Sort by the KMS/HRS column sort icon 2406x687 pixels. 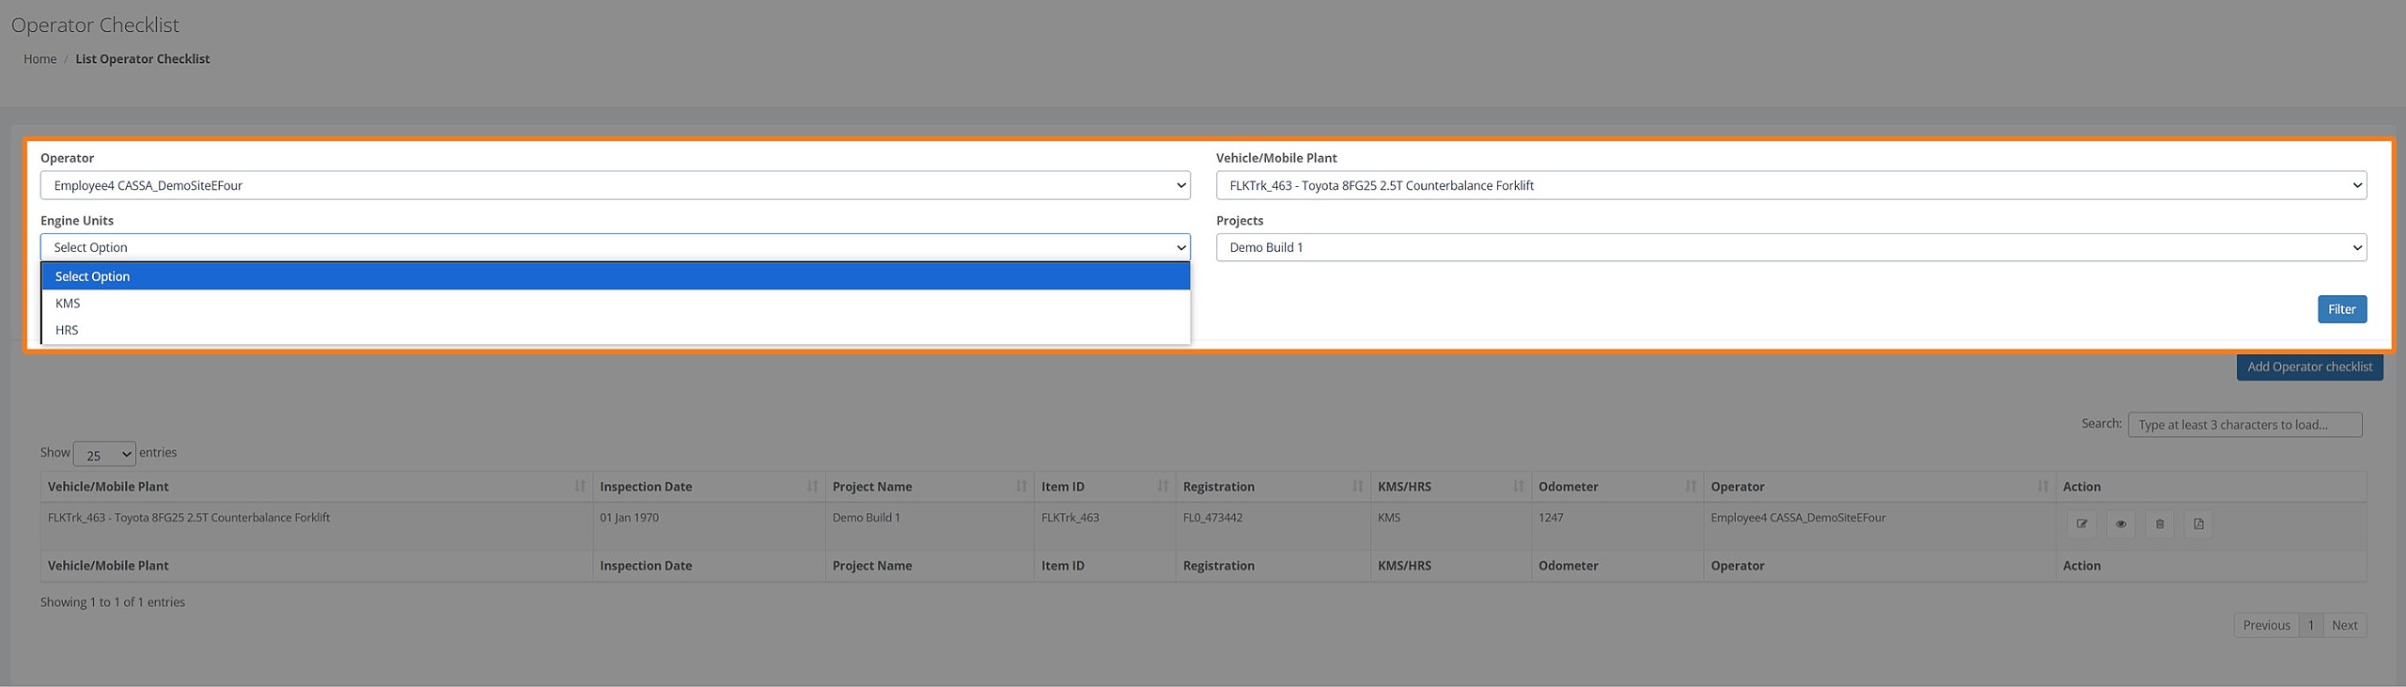tap(1518, 487)
